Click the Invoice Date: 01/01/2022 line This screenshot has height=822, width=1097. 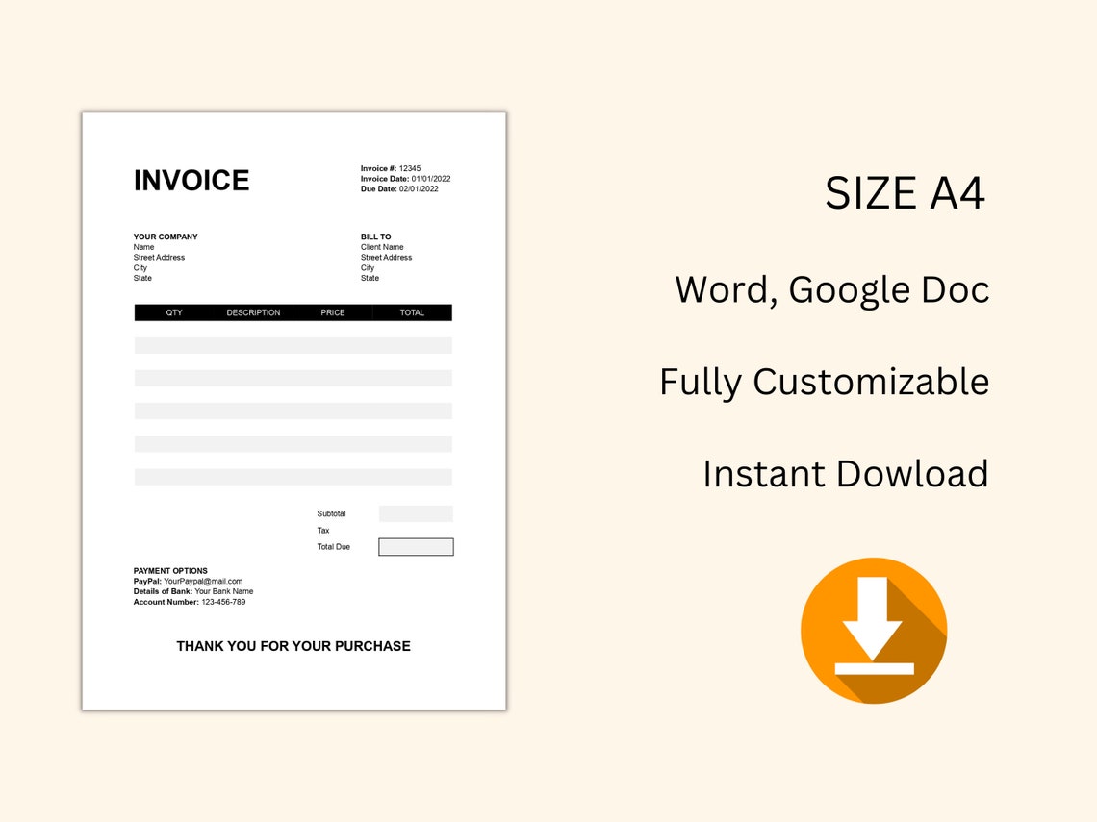pyautogui.click(x=405, y=179)
